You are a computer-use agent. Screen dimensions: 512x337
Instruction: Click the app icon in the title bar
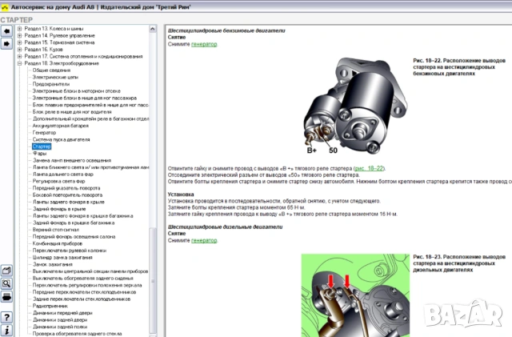click(5, 7)
